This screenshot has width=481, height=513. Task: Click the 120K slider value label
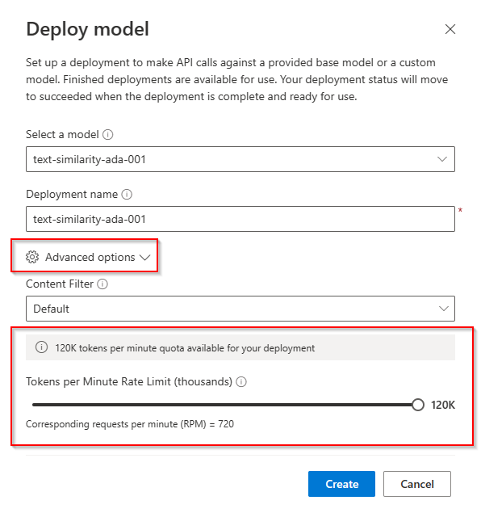coord(443,405)
